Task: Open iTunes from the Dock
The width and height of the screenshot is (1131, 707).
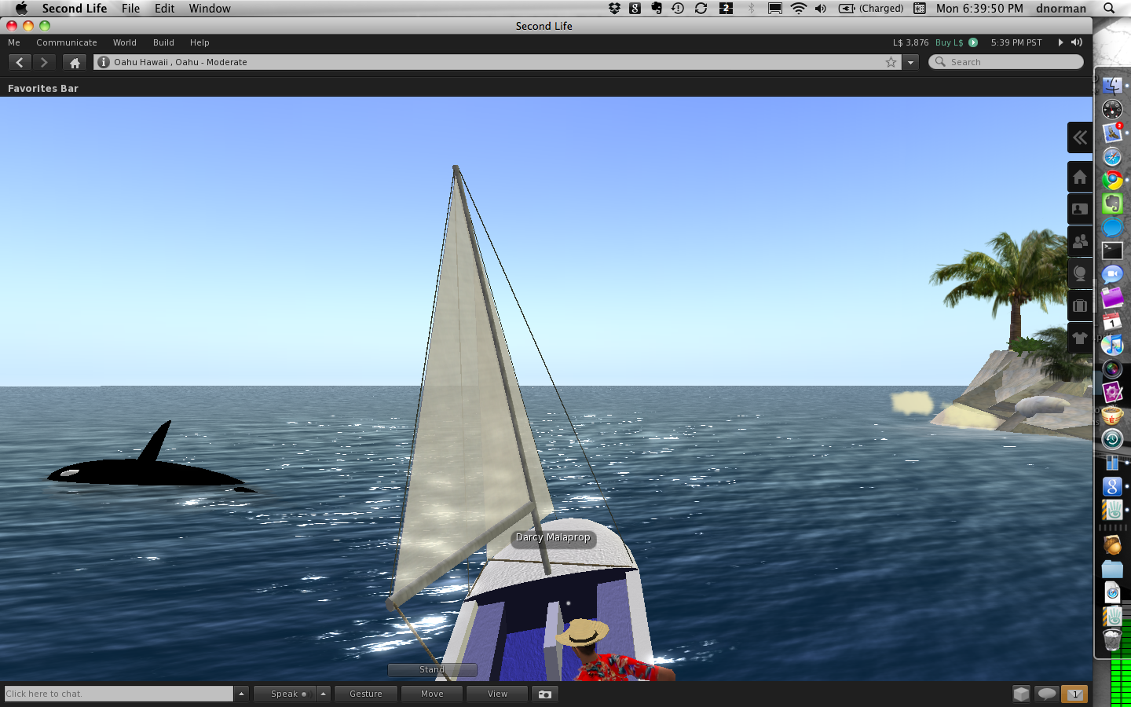Action: 1112,345
